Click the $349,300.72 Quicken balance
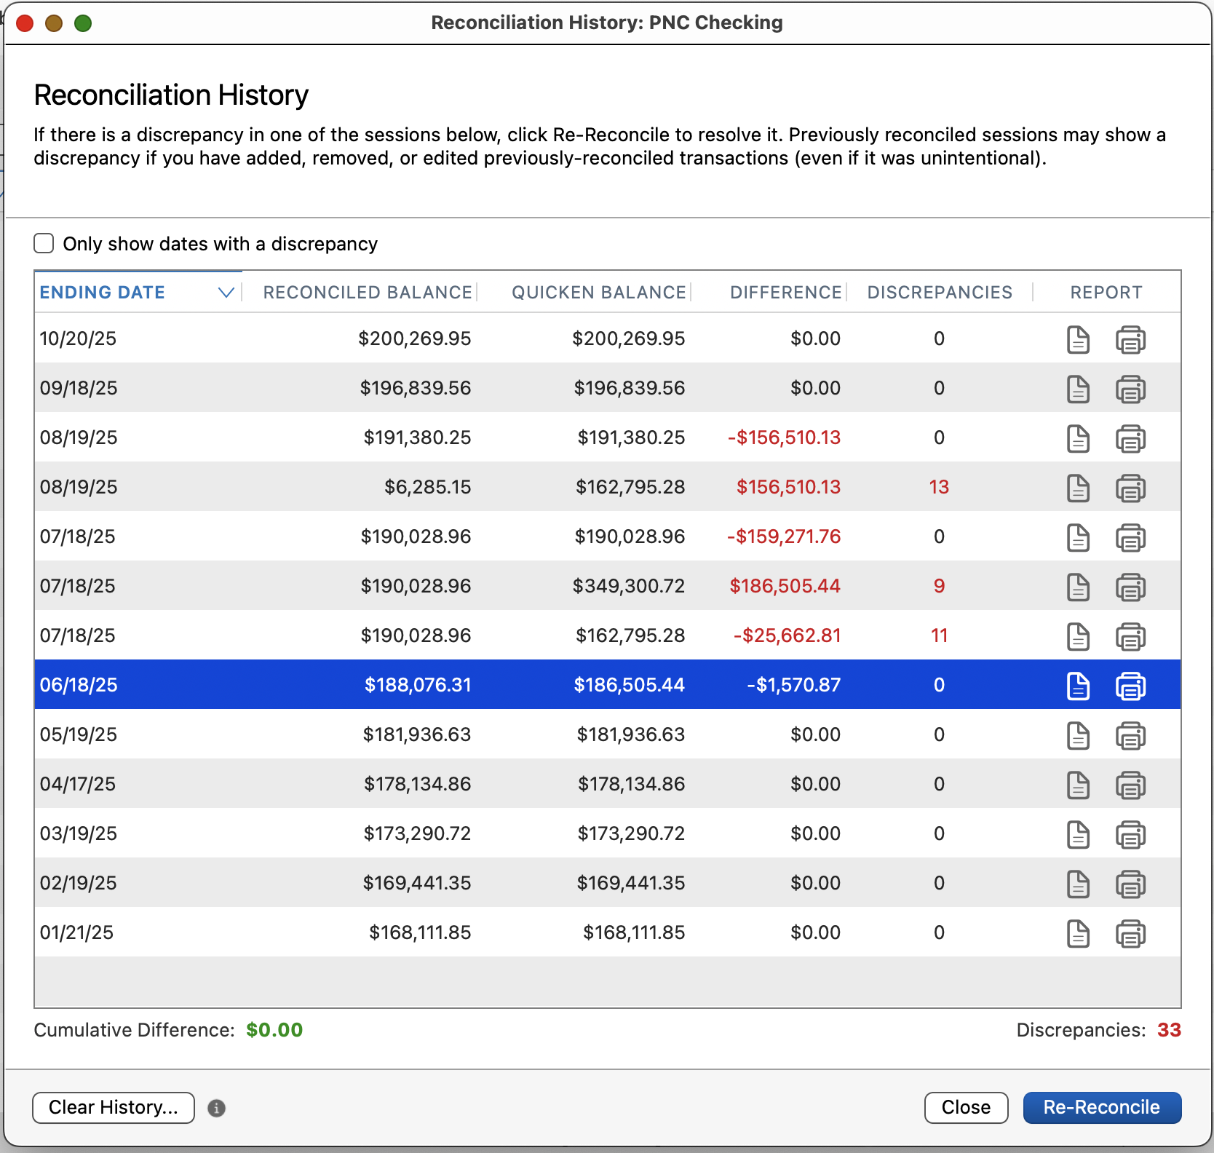The width and height of the screenshot is (1214, 1153). (x=629, y=586)
